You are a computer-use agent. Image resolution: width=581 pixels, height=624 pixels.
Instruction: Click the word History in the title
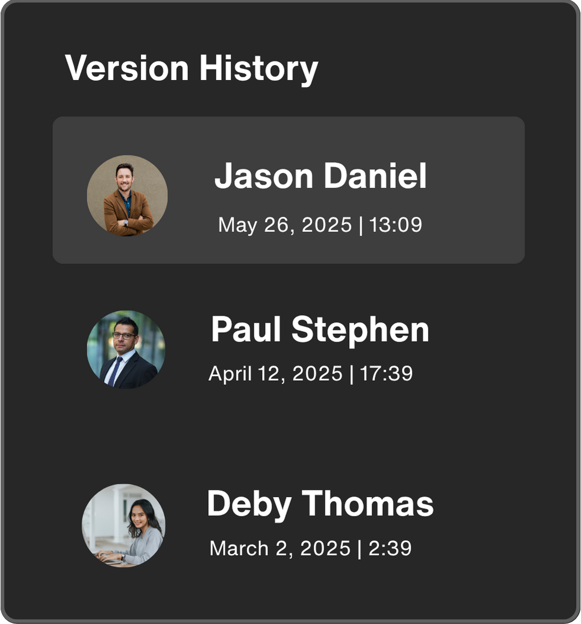click(x=258, y=68)
